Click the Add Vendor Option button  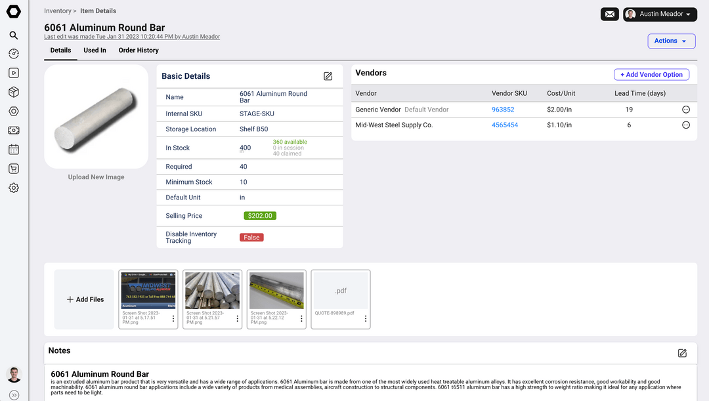pyautogui.click(x=652, y=75)
